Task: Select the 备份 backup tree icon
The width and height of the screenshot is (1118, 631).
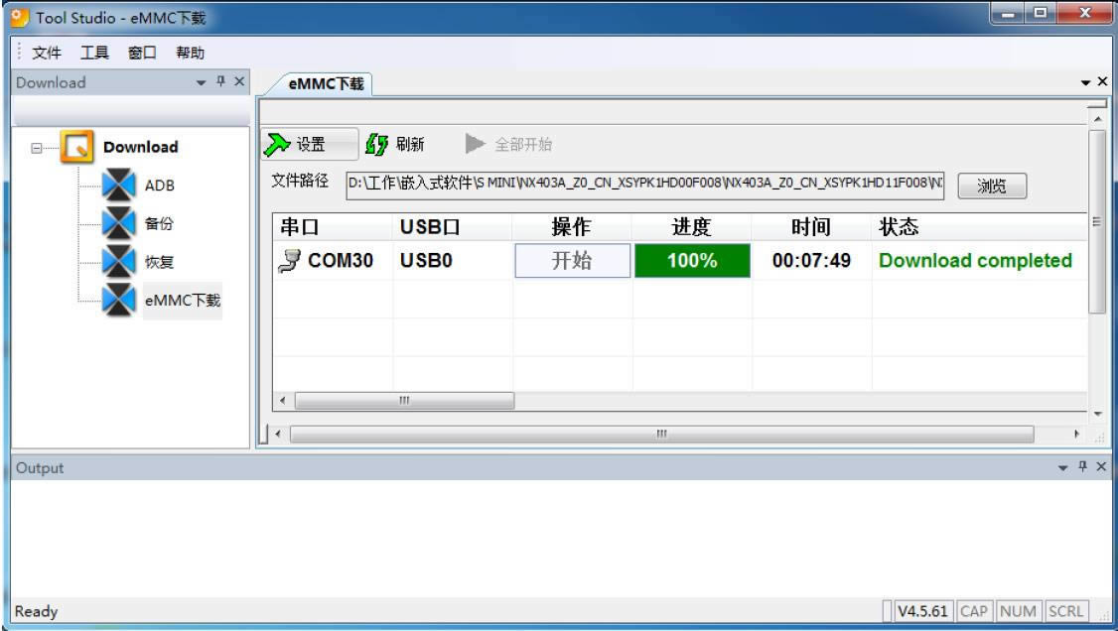Action: click(x=117, y=223)
